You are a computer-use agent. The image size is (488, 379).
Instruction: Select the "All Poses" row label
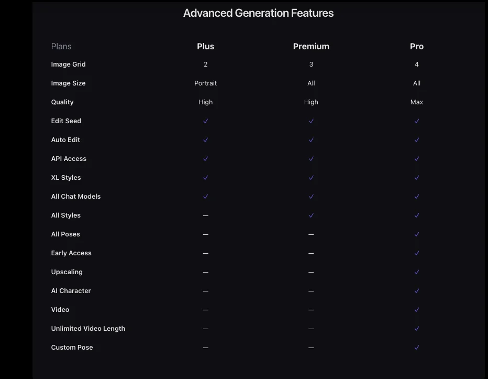65,234
